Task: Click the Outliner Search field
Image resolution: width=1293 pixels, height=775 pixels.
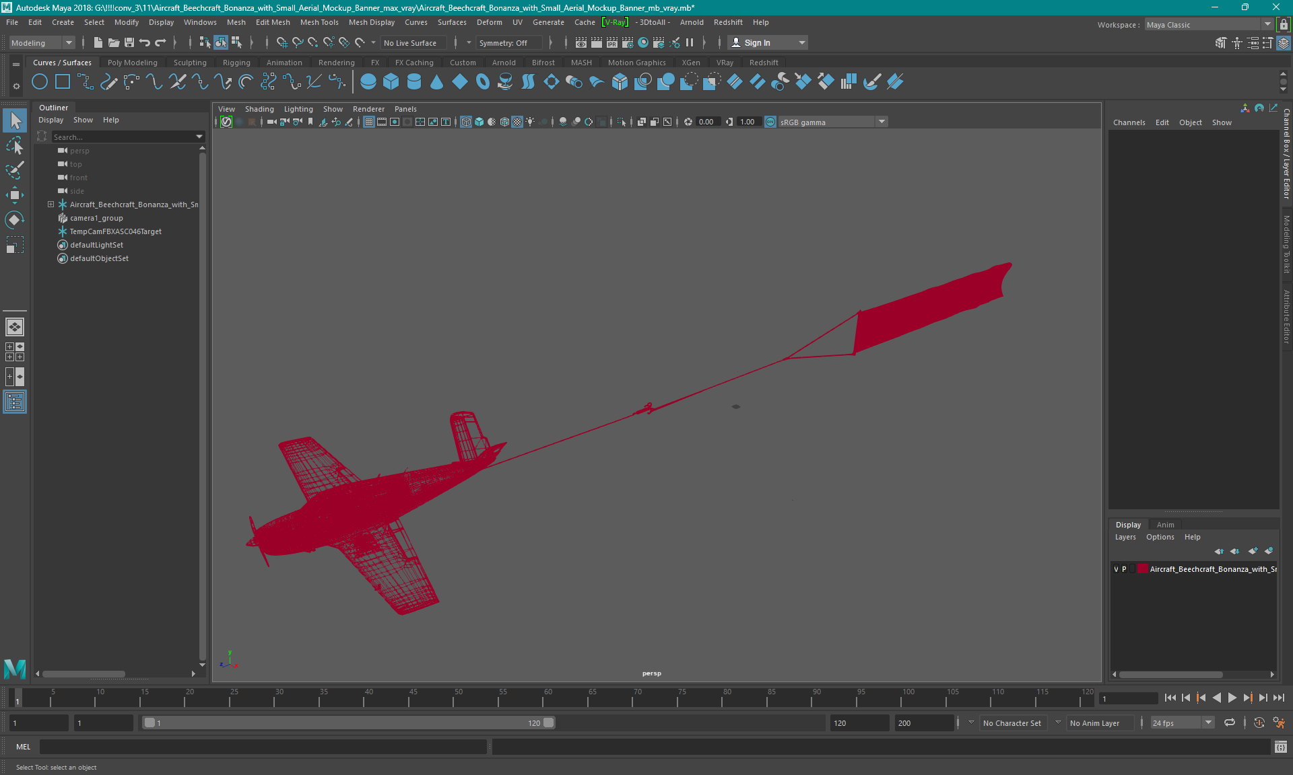Action: 123,137
